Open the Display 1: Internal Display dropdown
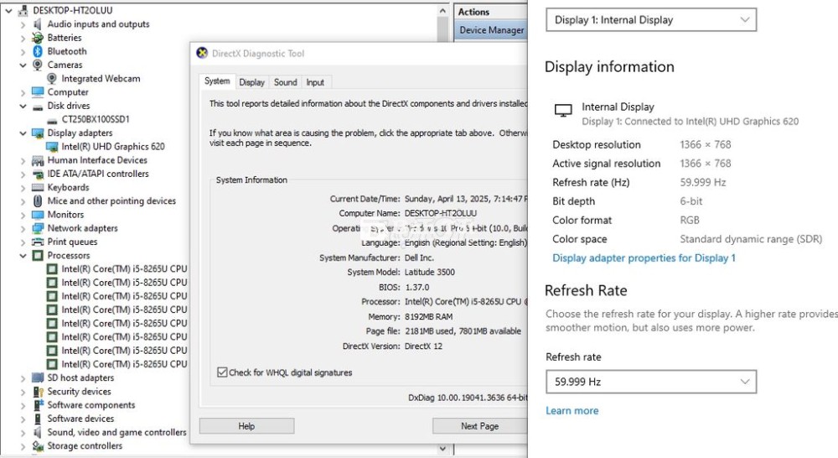 tap(651, 20)
